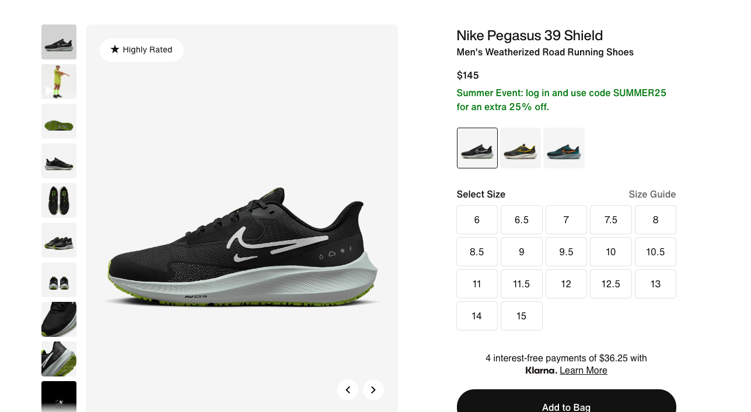
Task: Select the teal and orange colorway swatch
Action: pyautogui.click(x=564, y=148)
